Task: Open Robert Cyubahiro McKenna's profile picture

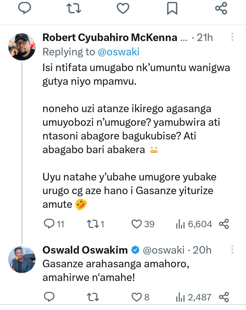Action: tap(22, 47)
